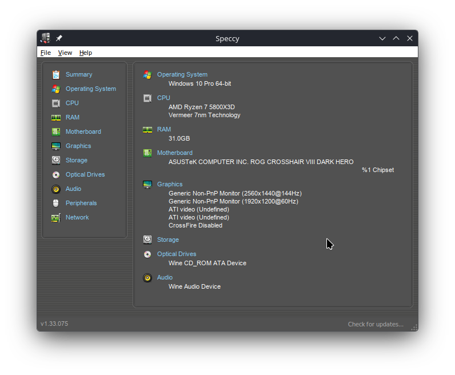Open Storage section from sidebar
Viewport: 455px width, 375px height.
77,160
